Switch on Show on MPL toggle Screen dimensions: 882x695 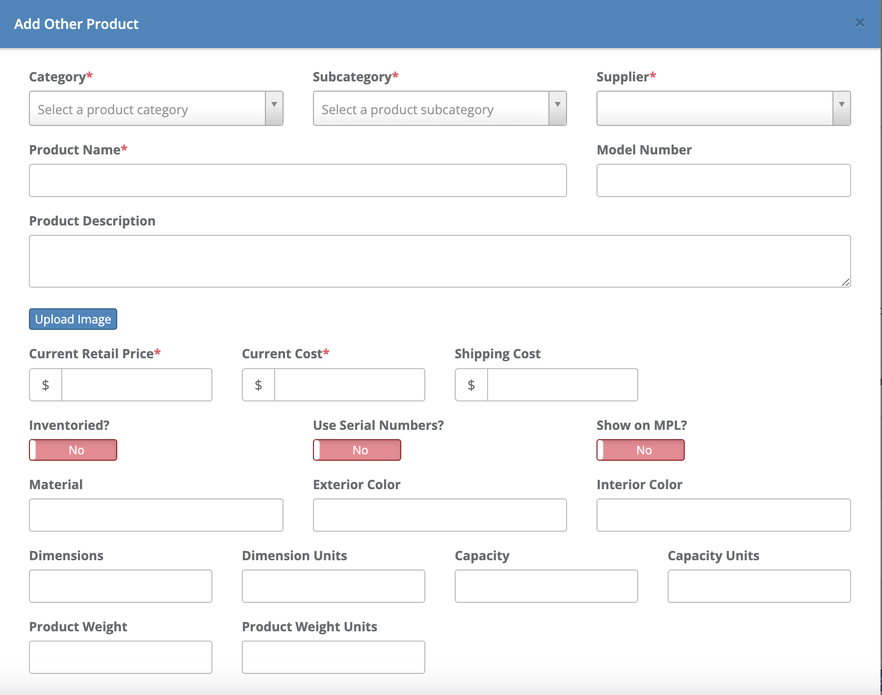click(x=640, y=450)
